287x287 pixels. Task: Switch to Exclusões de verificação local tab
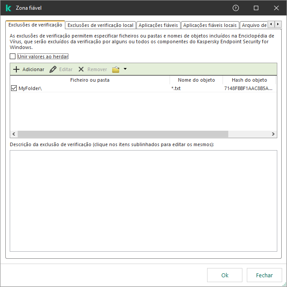point(100,25)
